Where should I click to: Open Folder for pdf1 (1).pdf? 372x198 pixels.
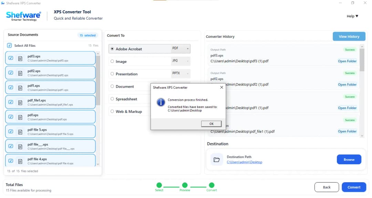[347, 108]
